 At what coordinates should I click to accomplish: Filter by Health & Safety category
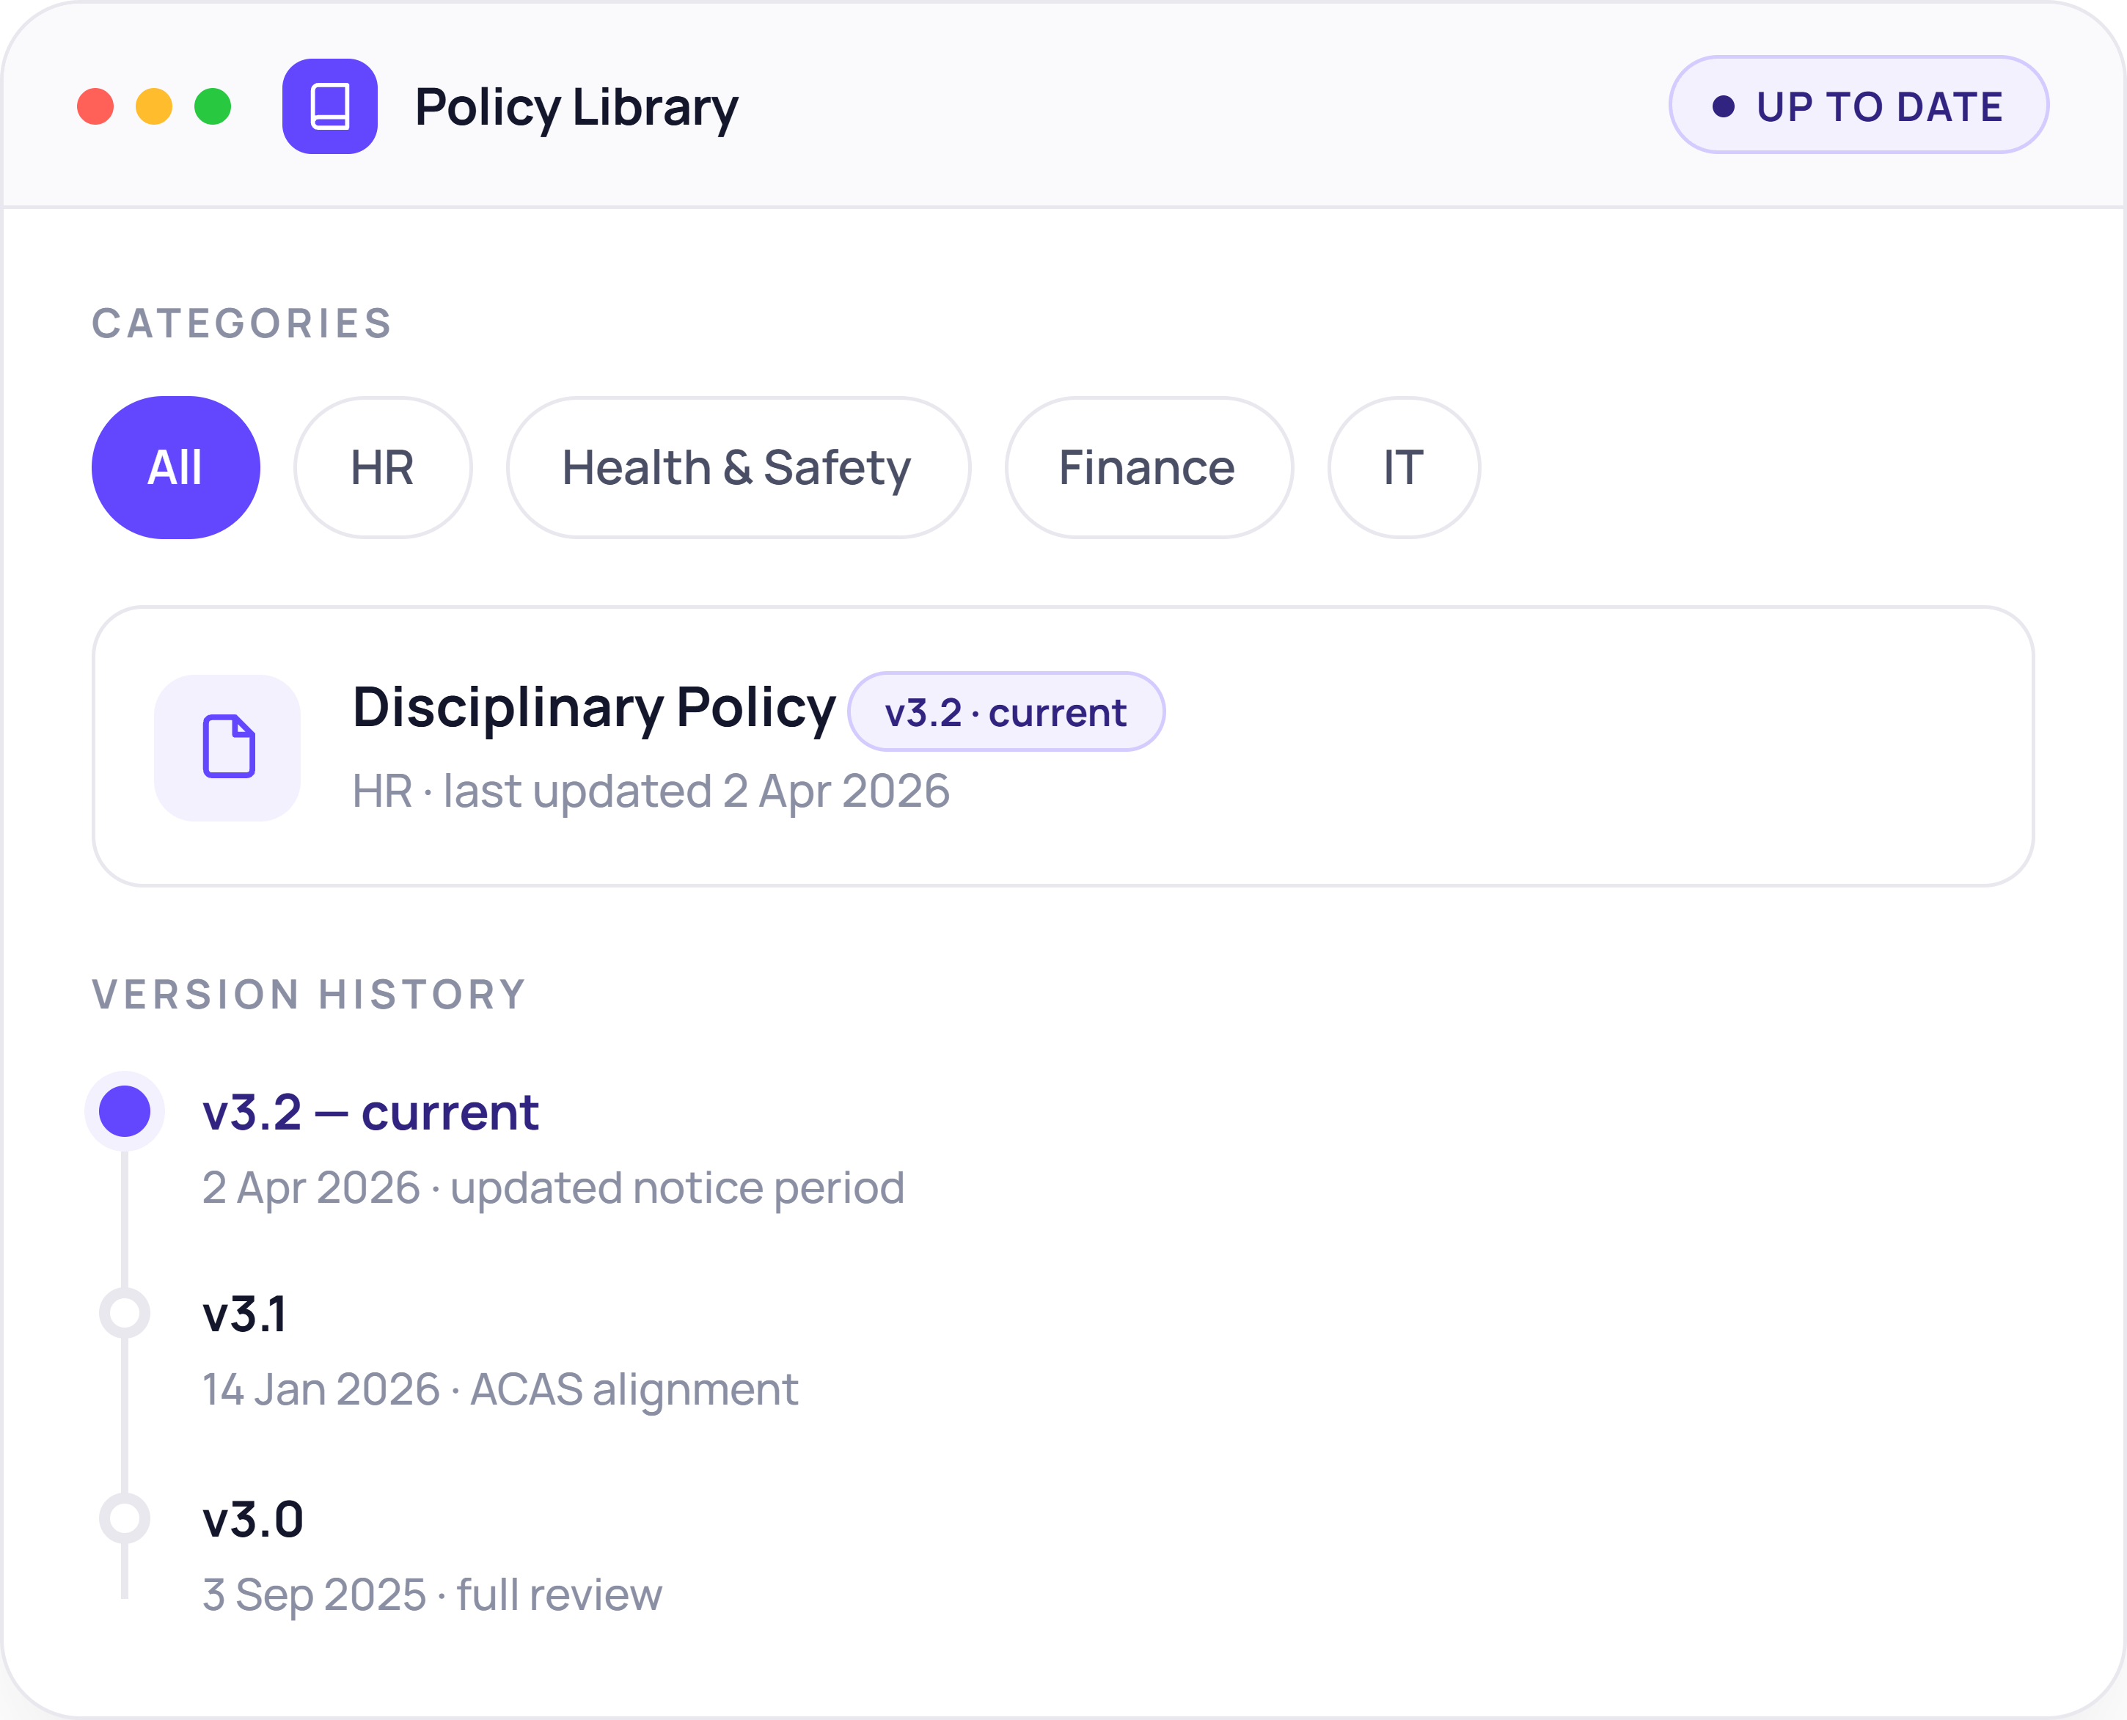point(739,468)
